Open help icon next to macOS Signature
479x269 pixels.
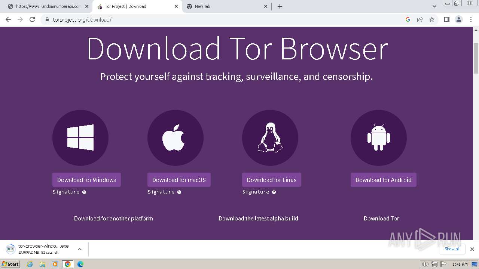click(x=179, y=192)
